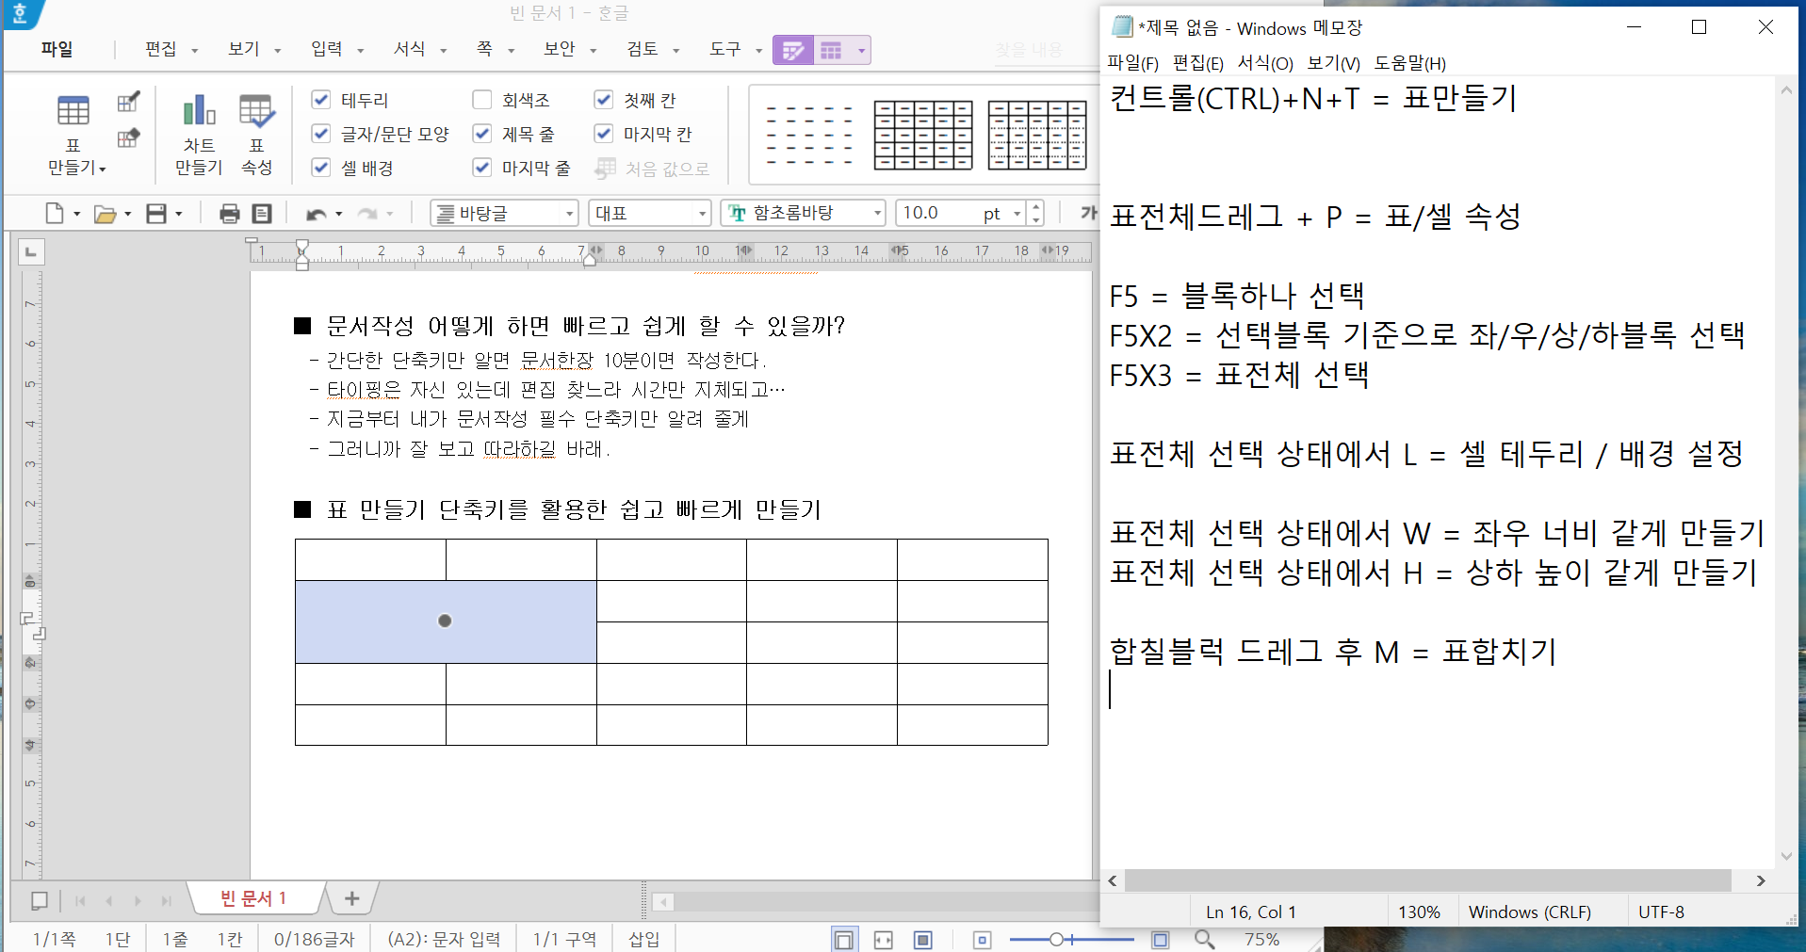Click 삽입 insert mode in status bar
Viewport: 1806px width, 952px height.
coord(644,939)
